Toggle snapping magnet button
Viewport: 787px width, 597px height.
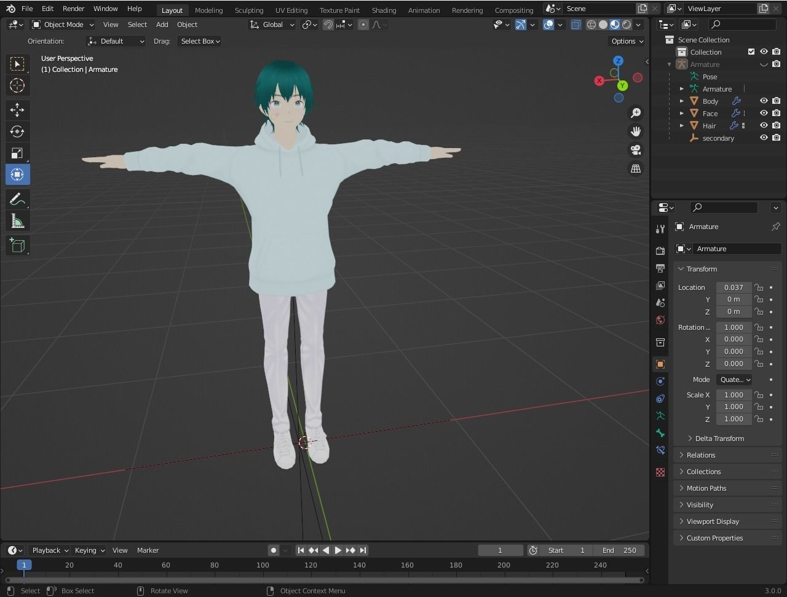pyautogui.click(x=328, y=25)
